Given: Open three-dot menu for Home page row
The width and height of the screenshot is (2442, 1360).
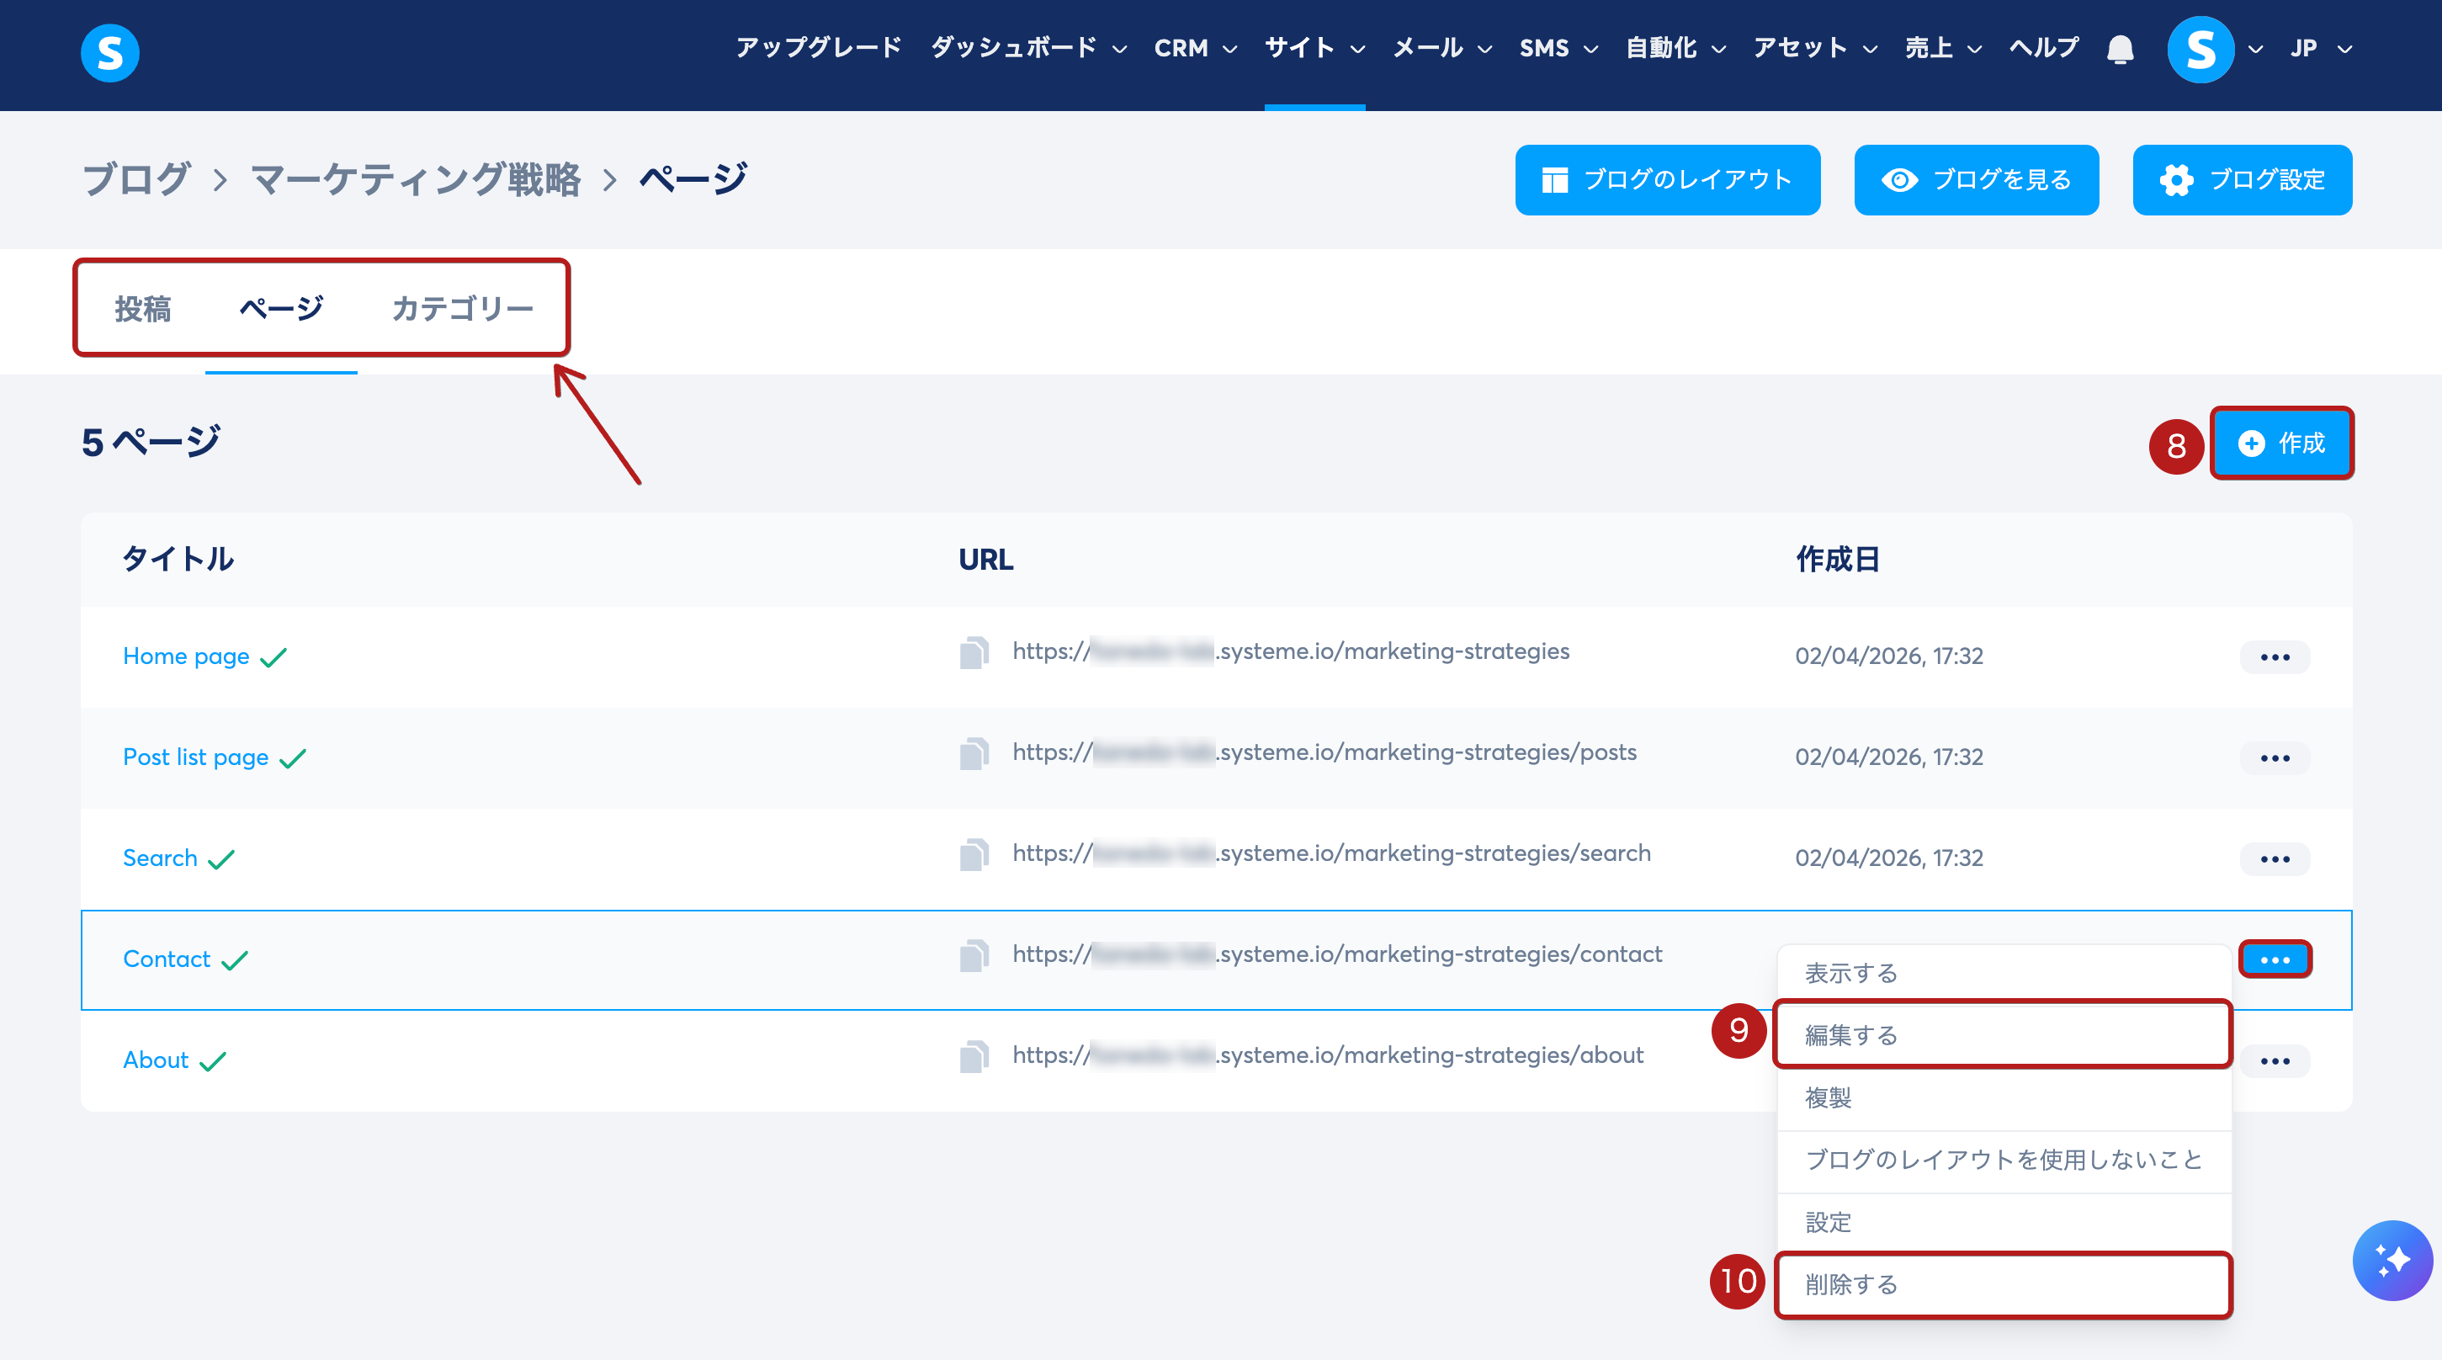Looking at the screenshot, I should pyautogui.click(x=2275, y=657).
